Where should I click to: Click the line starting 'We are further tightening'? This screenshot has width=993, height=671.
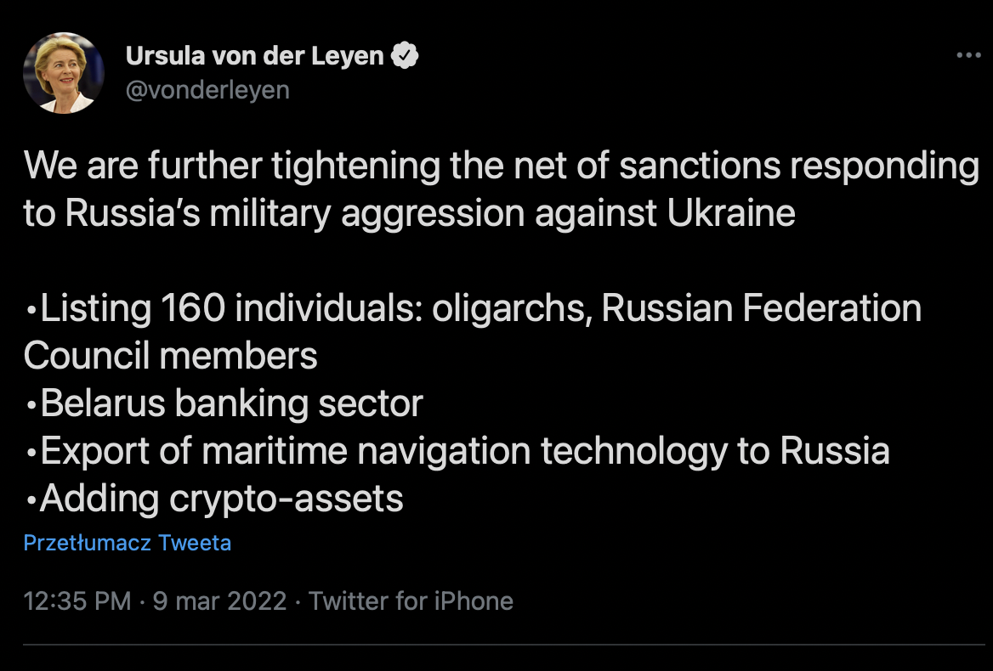(502, 166)
